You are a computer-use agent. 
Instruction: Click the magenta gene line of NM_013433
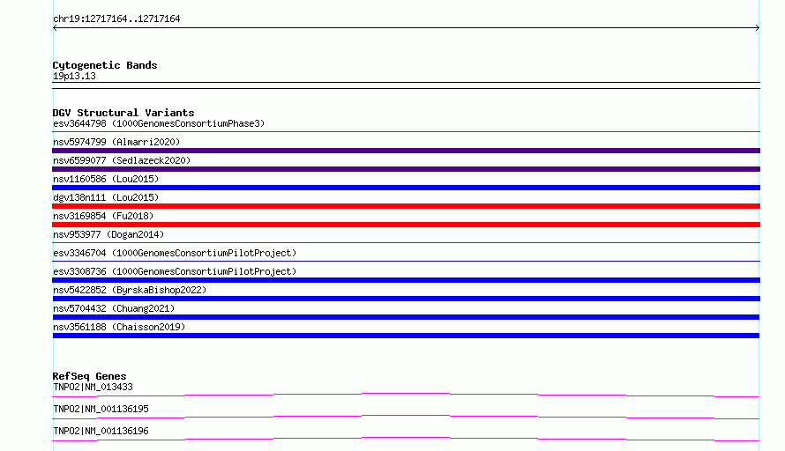pyautogui.click(x=406, y=395)
